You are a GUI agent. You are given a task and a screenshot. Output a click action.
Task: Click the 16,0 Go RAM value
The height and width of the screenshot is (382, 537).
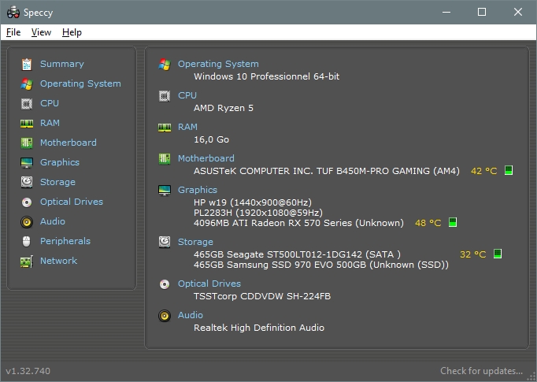(x=211, y=139)
